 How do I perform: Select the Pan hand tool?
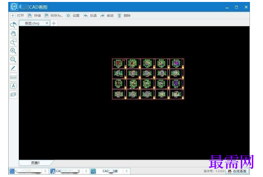click(x=13, y=33)
